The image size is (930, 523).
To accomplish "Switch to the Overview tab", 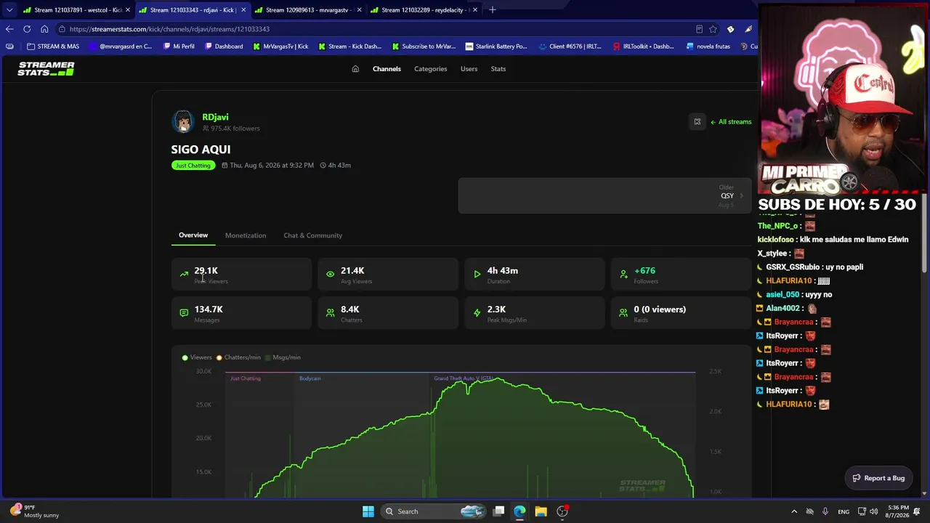I will coord(193,235).
